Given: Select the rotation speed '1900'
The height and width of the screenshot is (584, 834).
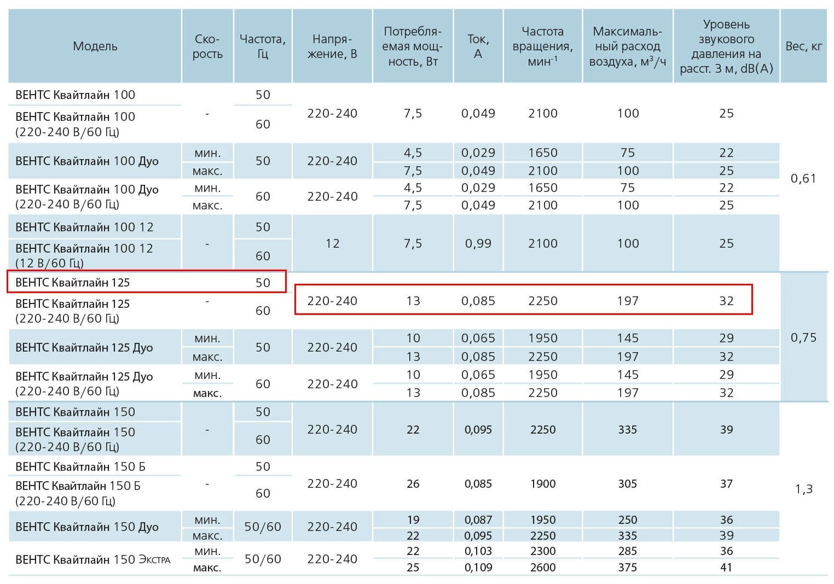Looking at the screenshot, I should (542, 483).
